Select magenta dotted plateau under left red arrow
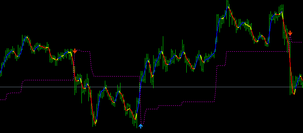The image size is (303, 133). coord(48,80)
